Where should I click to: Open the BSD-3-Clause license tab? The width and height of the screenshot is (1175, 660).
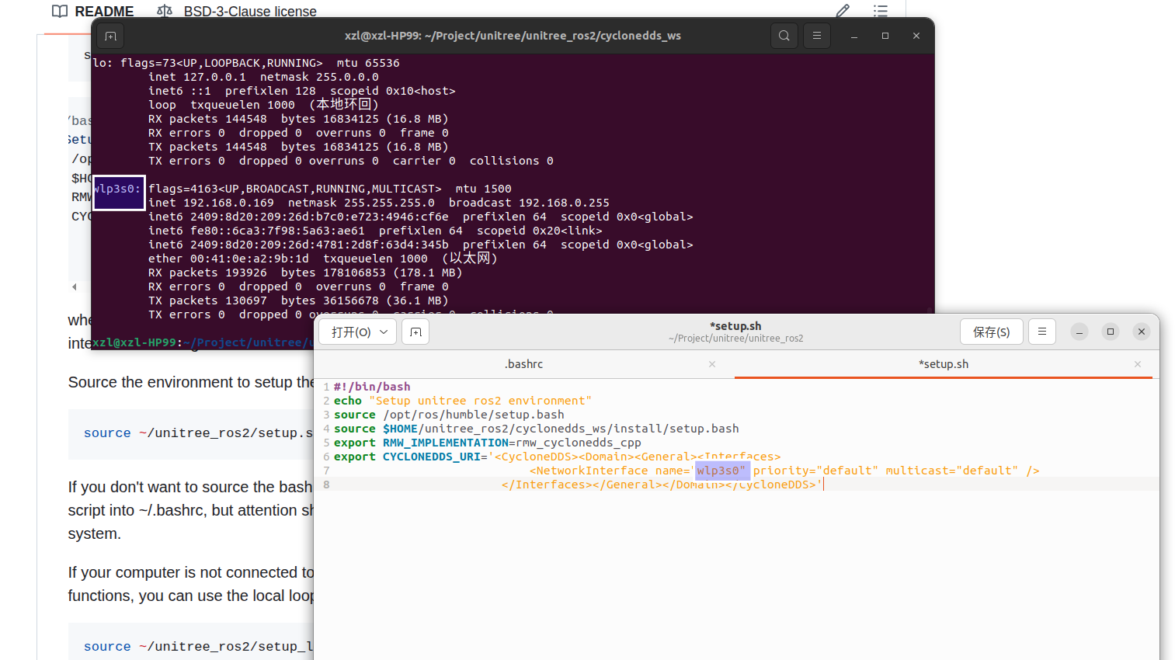coord(237,11)
